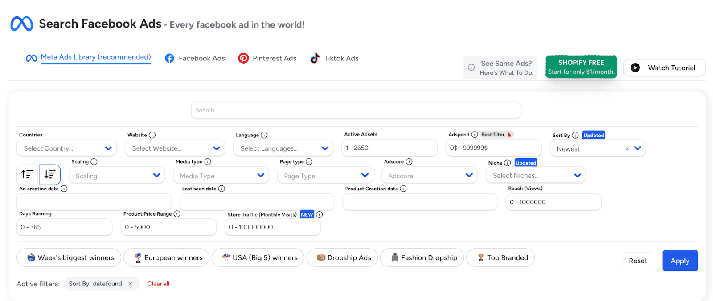Open the Select Languages dropdown
Image resolution: width=713 pixels, height=301 pixels.
[283, 148]
